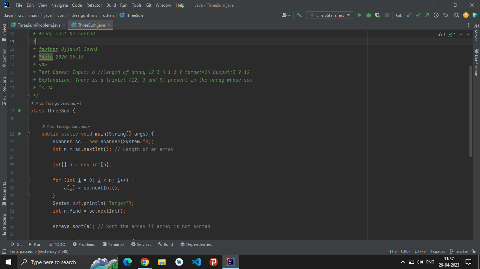This screenshot has height=269, width=480.
Task: Open the Navigate menu
Action: pyautogui.click(x=59, y=5)
